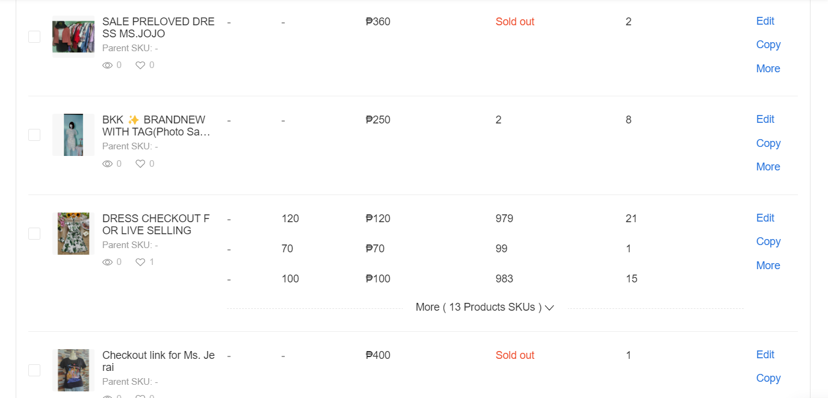Edit the DRESS CHECKOUT FOR LIVE SELLING listing
This screenshot has height=398, width=828.
tap(765, 218)
